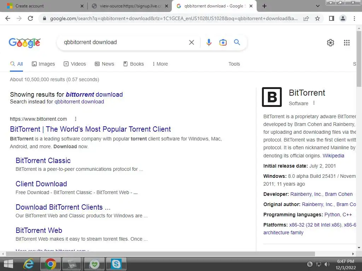Open the tab search chevron
Screen dimensions: 362x271
[x=318, y=6]
